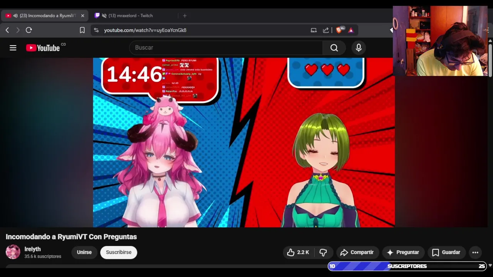Image resolution: width=493 pixels, height=277 pixels.
Task: Dislike the video with thumbs down
Action: point(323,252)
